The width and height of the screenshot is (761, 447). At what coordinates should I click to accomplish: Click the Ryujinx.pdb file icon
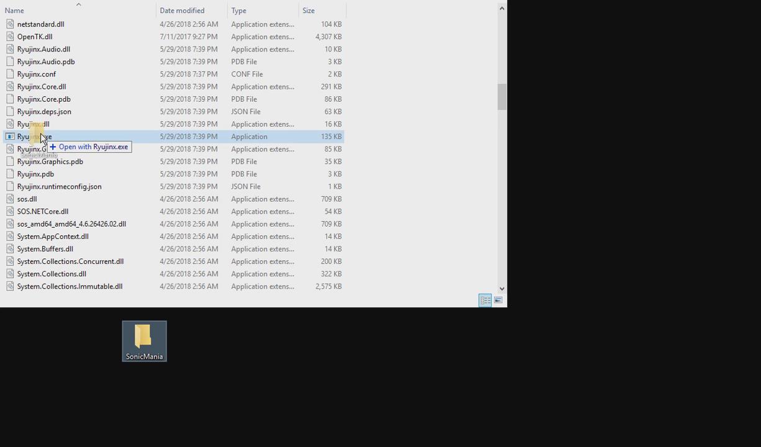(x=10, y=174)
